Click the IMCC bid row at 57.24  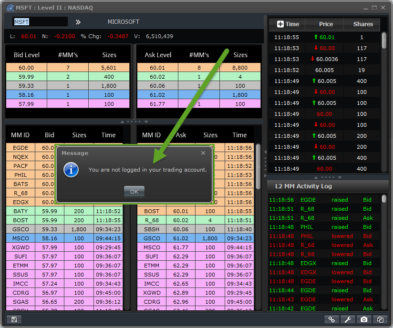click(64, 284)
